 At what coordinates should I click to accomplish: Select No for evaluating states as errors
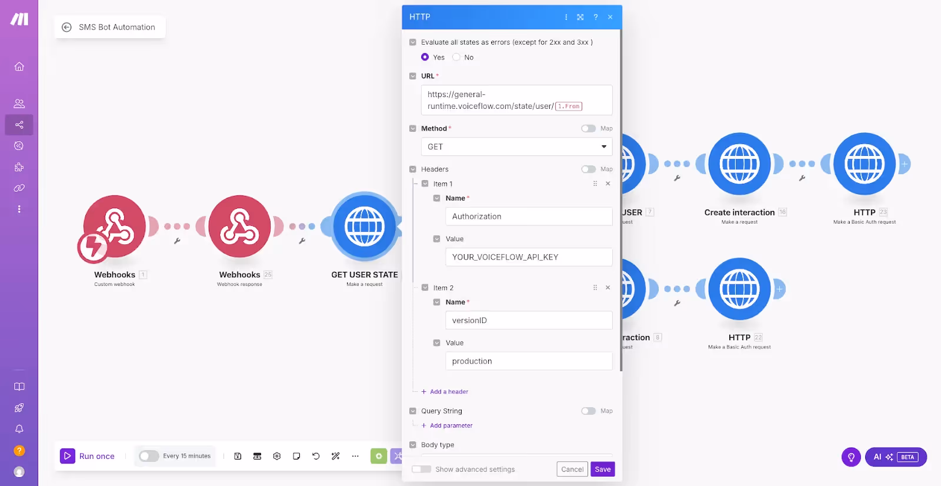(456, 57)
